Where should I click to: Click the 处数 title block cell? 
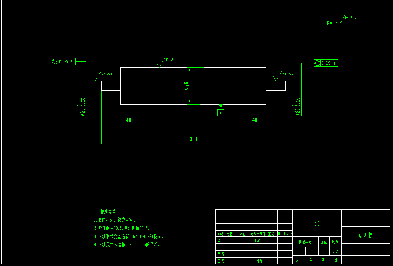tap(230, 234)
